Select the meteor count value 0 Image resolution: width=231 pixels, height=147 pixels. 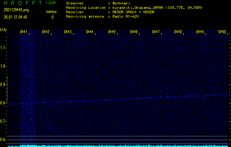tap(52, 17)
